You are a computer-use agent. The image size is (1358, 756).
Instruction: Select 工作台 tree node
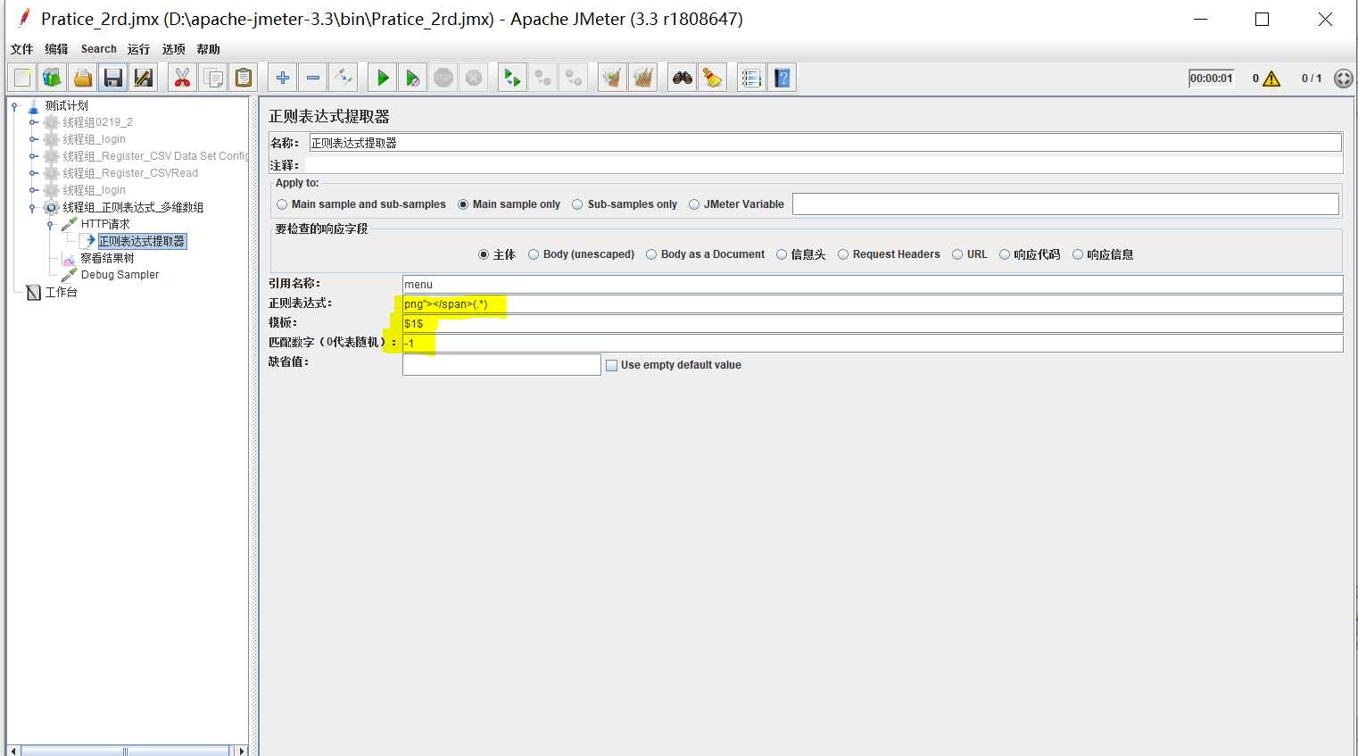[61, 292]
